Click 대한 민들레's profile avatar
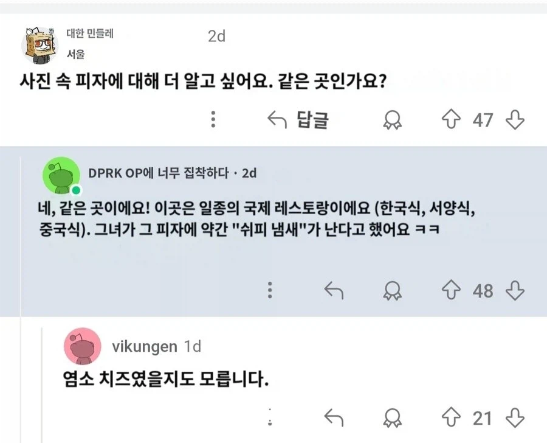The height and width of the screenshot is (443, 547). (38, 43)
